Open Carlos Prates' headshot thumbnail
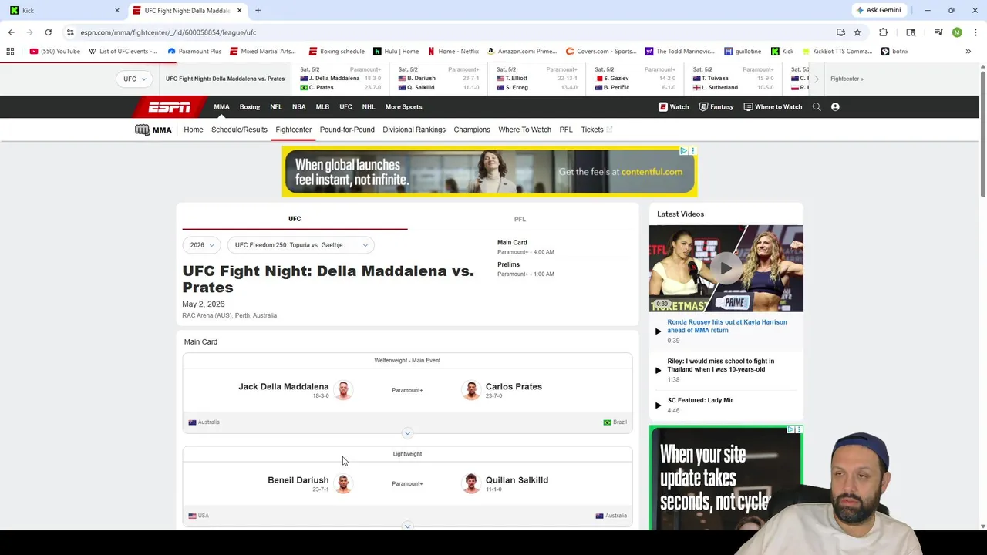Screen dimensions: 987x555 click(x=471, y=390)
